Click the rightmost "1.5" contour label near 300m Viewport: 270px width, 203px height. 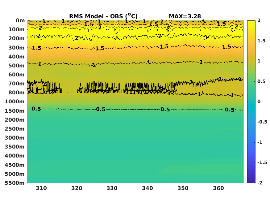[x=226, y=47]
